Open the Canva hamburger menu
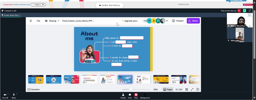This screenshot has height=100, width=256. [31, 21]
